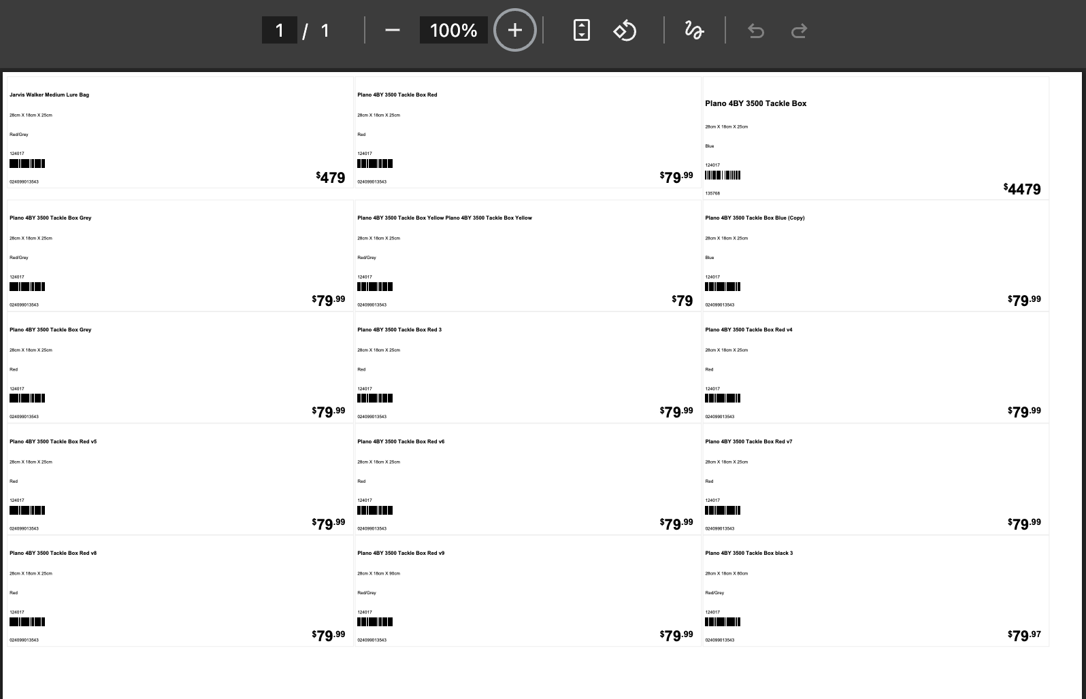This screenshot has height=699, width=1086.
Task: Click the $479 price on the Lure Bag label
Action: [331, 177]
